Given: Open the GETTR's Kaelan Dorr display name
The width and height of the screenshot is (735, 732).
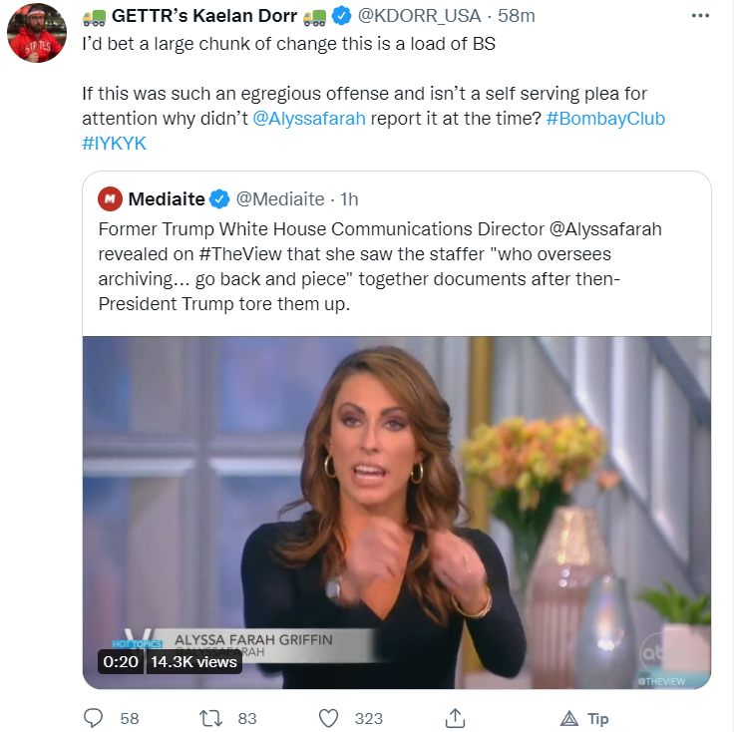Looking at the screenshot, I should coord(204,16).
